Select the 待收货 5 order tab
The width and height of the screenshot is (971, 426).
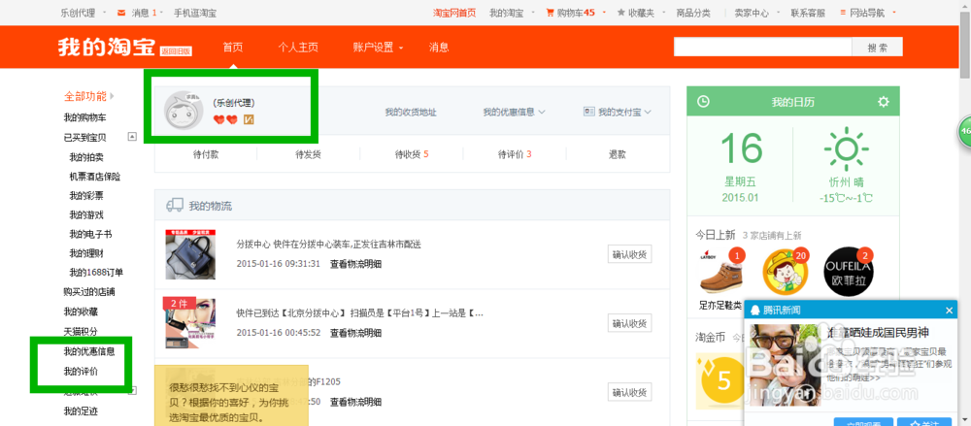pyautogui.click(x=412, y=154)
